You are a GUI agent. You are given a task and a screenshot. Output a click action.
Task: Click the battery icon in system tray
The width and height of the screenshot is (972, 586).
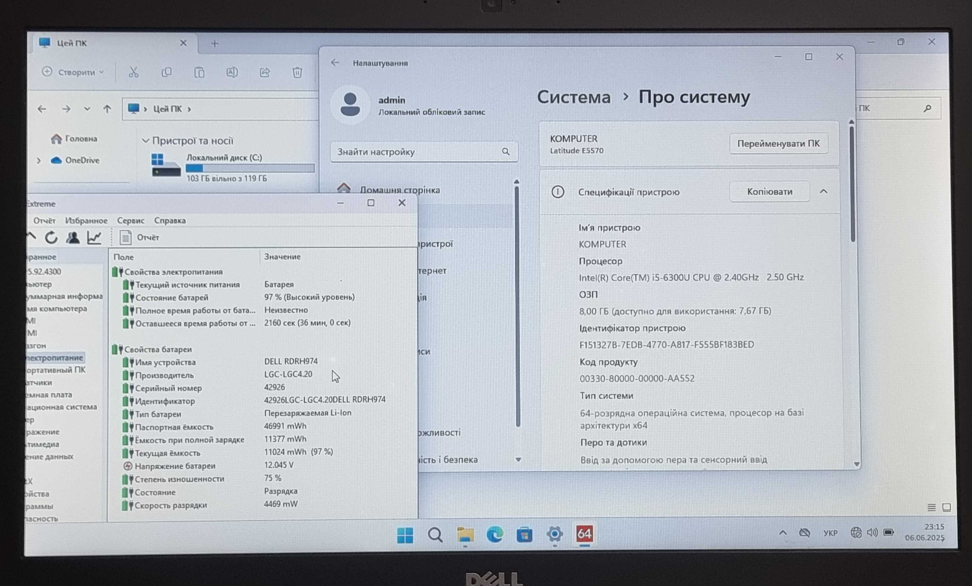888,532
